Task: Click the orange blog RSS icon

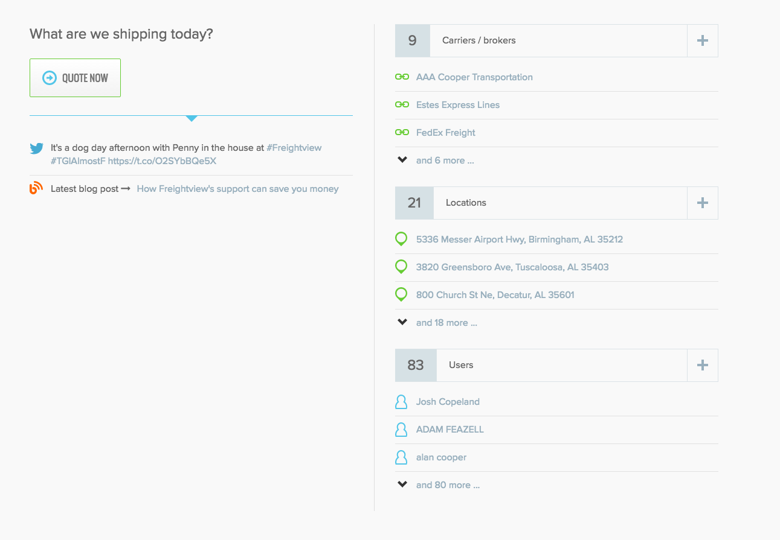Action: (x=36, y=188)
